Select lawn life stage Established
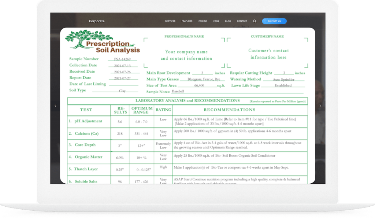Viewport: 375px width, 218px height. pyautogui.click(x=283, y=85)
